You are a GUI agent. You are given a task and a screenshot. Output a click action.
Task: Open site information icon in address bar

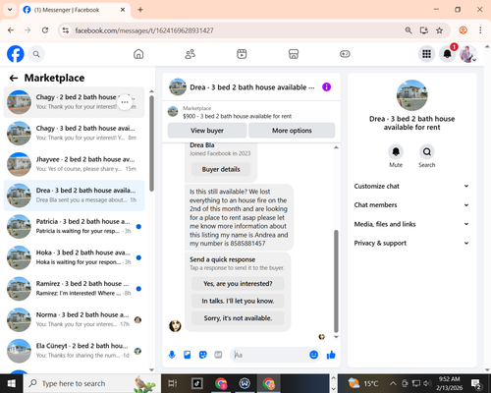[x=66, y=30]
